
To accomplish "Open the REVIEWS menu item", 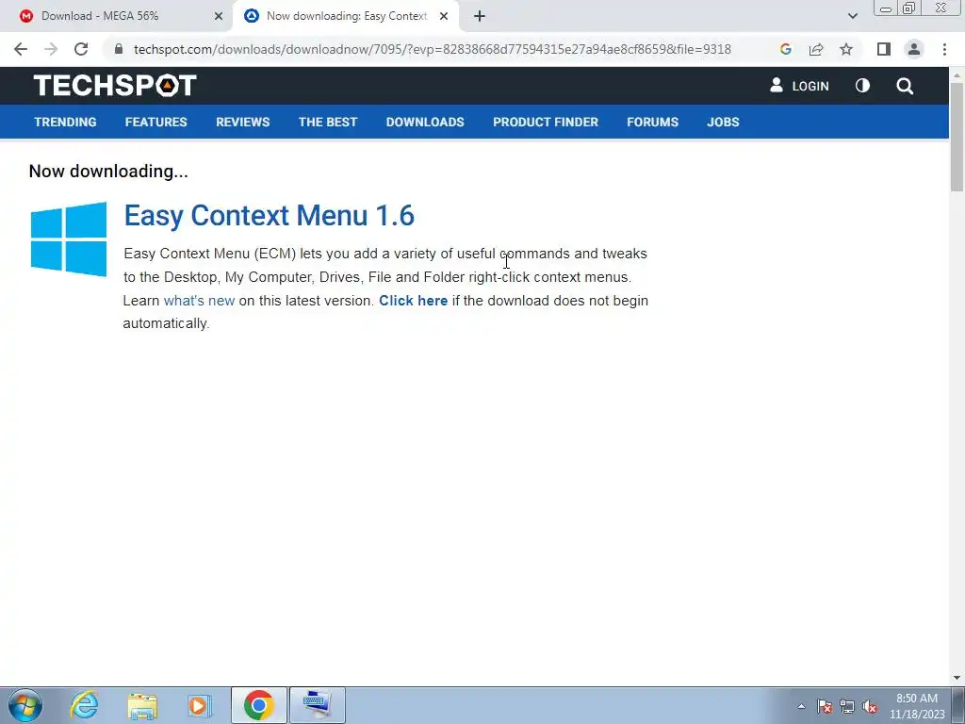I will pos(242,122).
